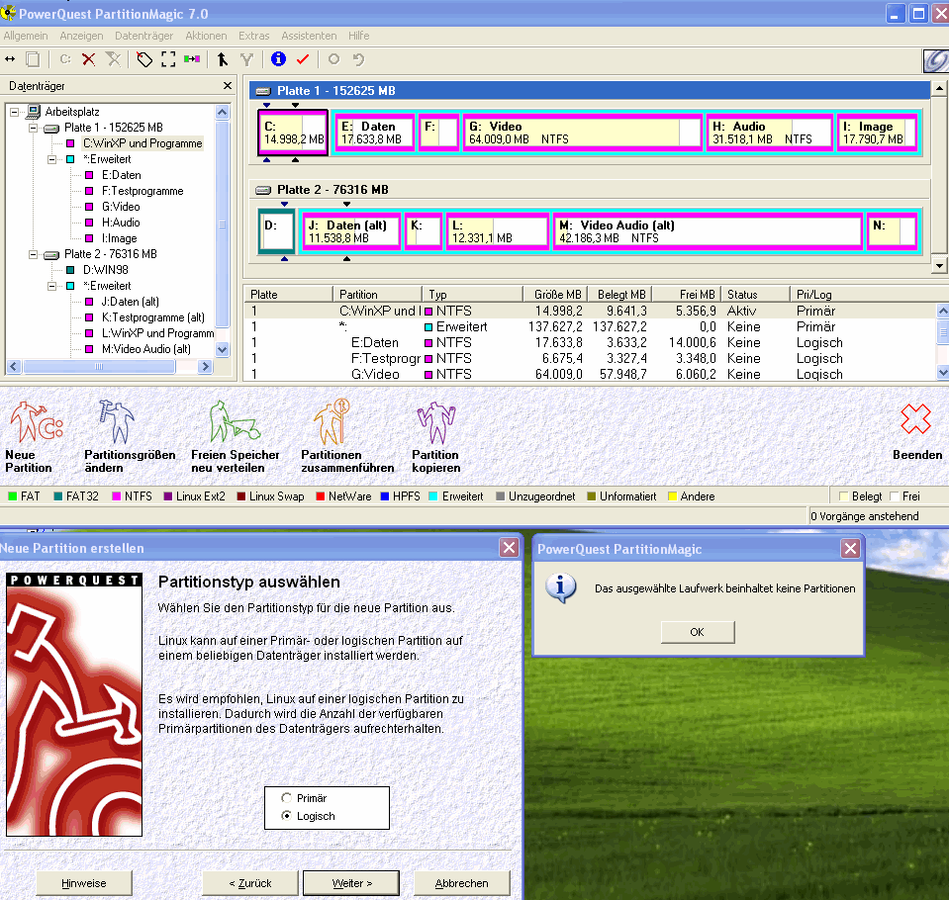Click tree panel horizontal scroll-right arrow

(x=205, y=366)
